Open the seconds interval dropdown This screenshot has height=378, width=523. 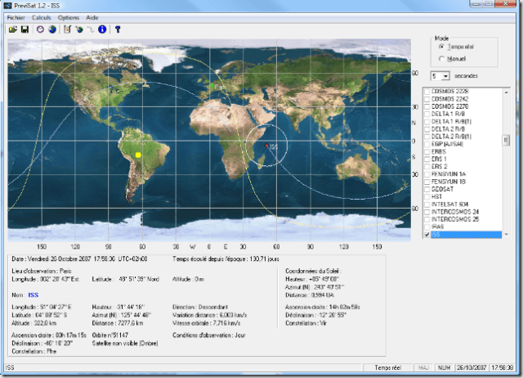tap(446, 75)
